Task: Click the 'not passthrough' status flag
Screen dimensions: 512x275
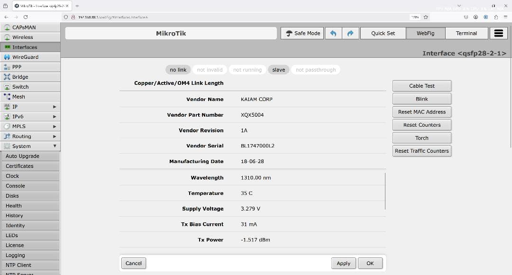Action: (x=315, y=70)
